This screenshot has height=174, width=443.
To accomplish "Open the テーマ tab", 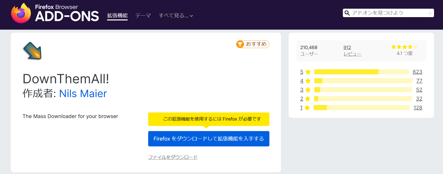I will (x=143, y=16).
